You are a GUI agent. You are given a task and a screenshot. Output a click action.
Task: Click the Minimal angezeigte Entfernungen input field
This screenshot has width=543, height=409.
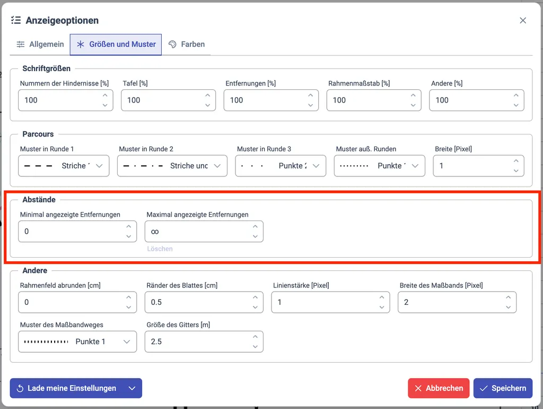click(69, 232)
